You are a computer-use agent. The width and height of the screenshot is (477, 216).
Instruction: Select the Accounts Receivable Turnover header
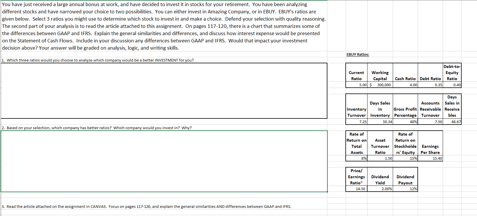point(430,106)
